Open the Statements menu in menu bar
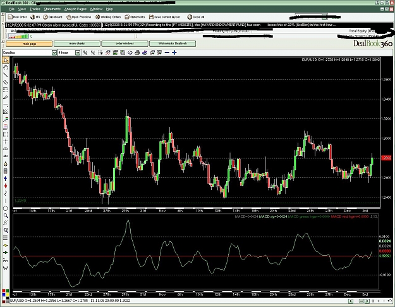This screenshot has height=307, width=395. point(52,9)
